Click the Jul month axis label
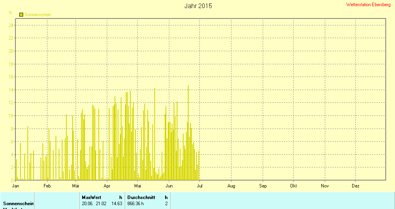The width and height of the screenshot is (395, 209). click(200, 186)
